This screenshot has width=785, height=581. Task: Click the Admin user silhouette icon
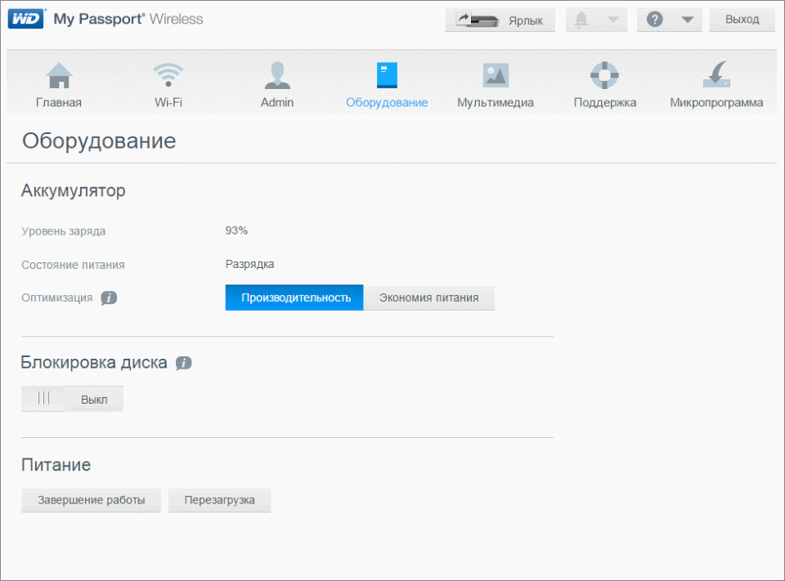[277, 76]
